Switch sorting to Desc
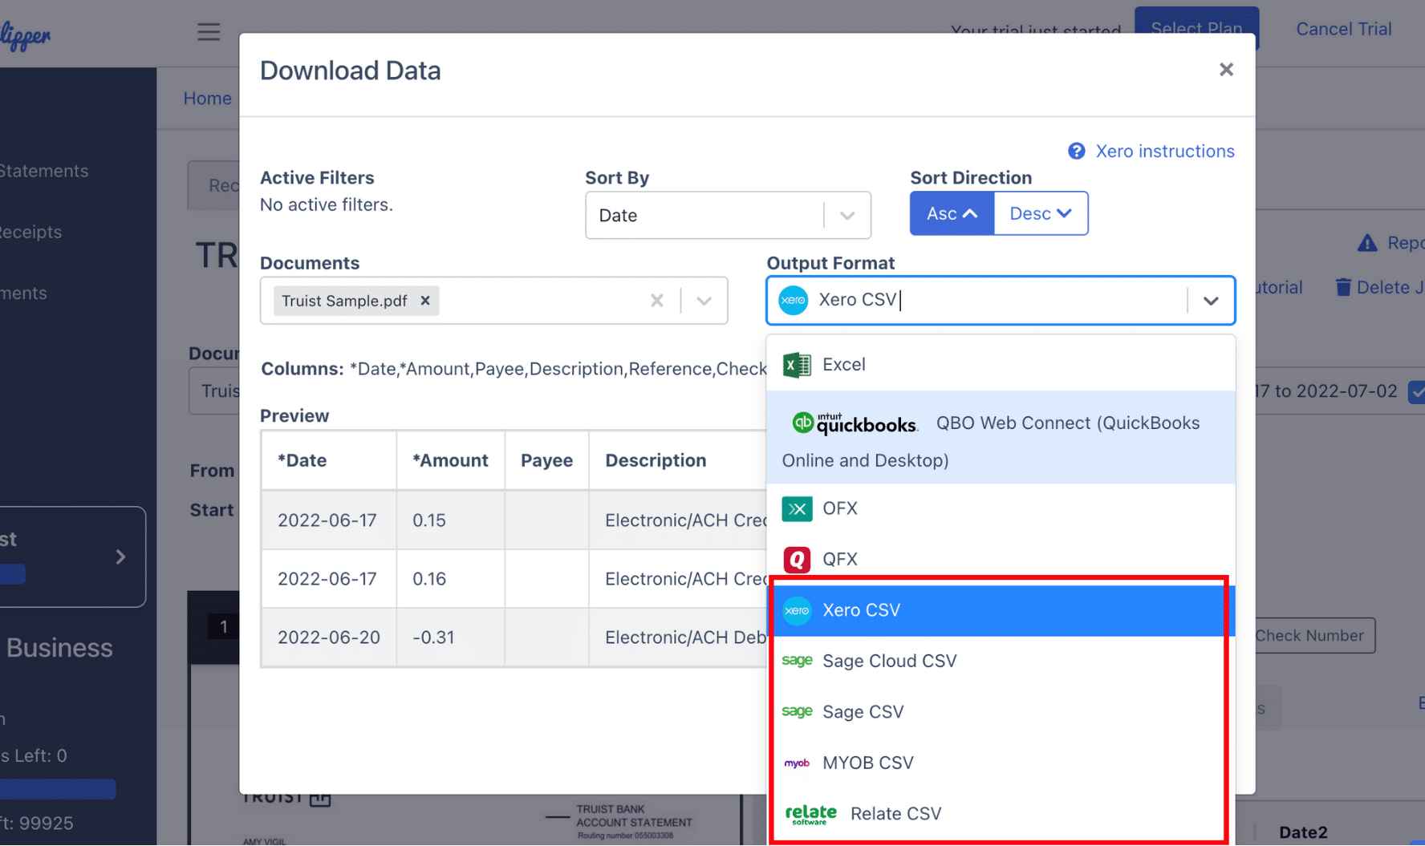 click(x=1041, y=213)
